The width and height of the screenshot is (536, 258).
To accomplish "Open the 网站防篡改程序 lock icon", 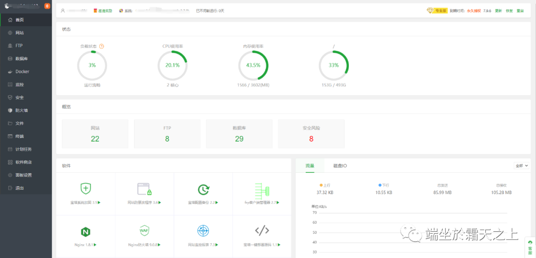I will coord(144,189).
